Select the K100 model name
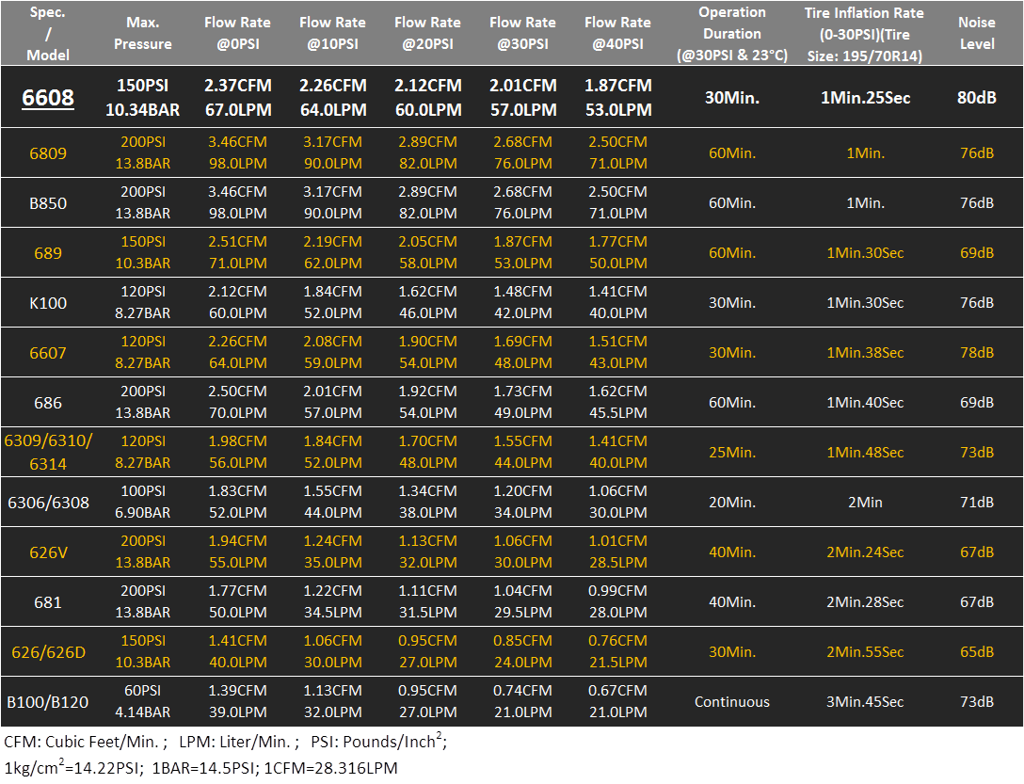1024x784 pixels. tap(48, 303)
